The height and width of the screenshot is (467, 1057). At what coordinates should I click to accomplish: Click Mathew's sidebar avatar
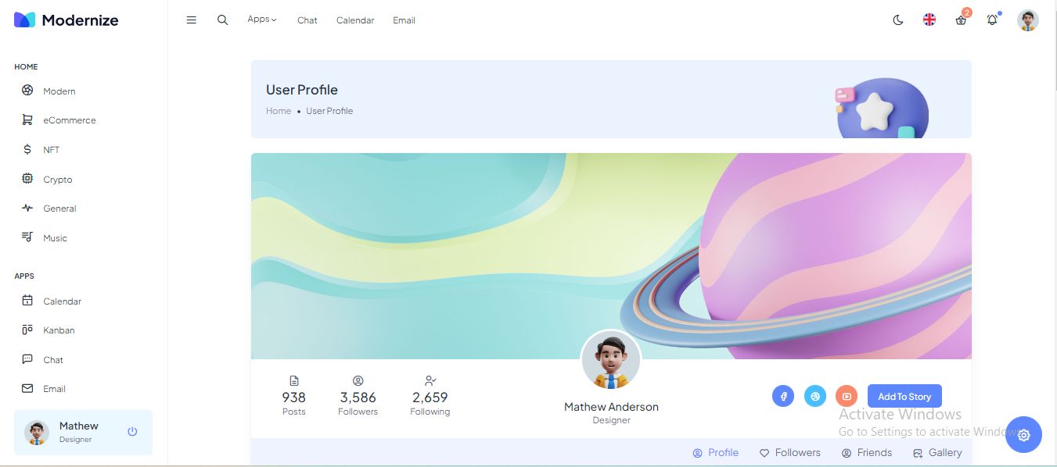(37, 433)
